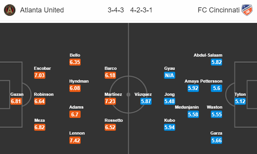Select Tyton's 5.12 rating badge
The height and width of the screenshot is (154, 257).
pos(240,101)
